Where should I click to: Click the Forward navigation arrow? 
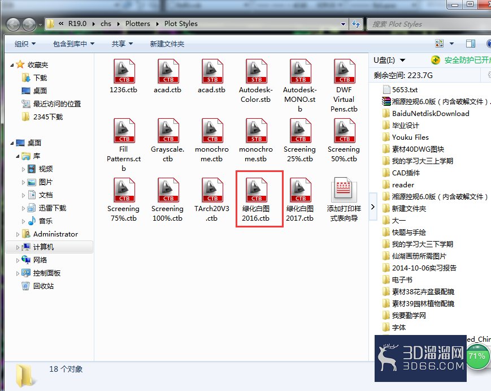pos(29,24)
